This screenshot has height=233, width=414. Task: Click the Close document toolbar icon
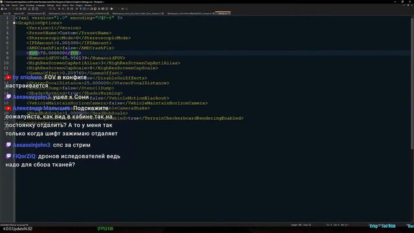[17, 8]
